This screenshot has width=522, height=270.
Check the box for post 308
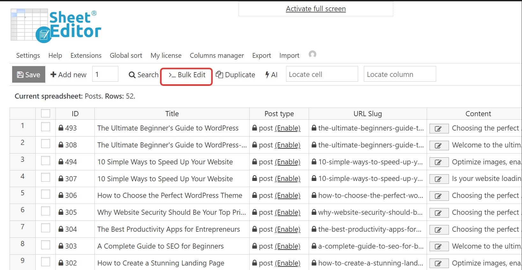[46, 144]
